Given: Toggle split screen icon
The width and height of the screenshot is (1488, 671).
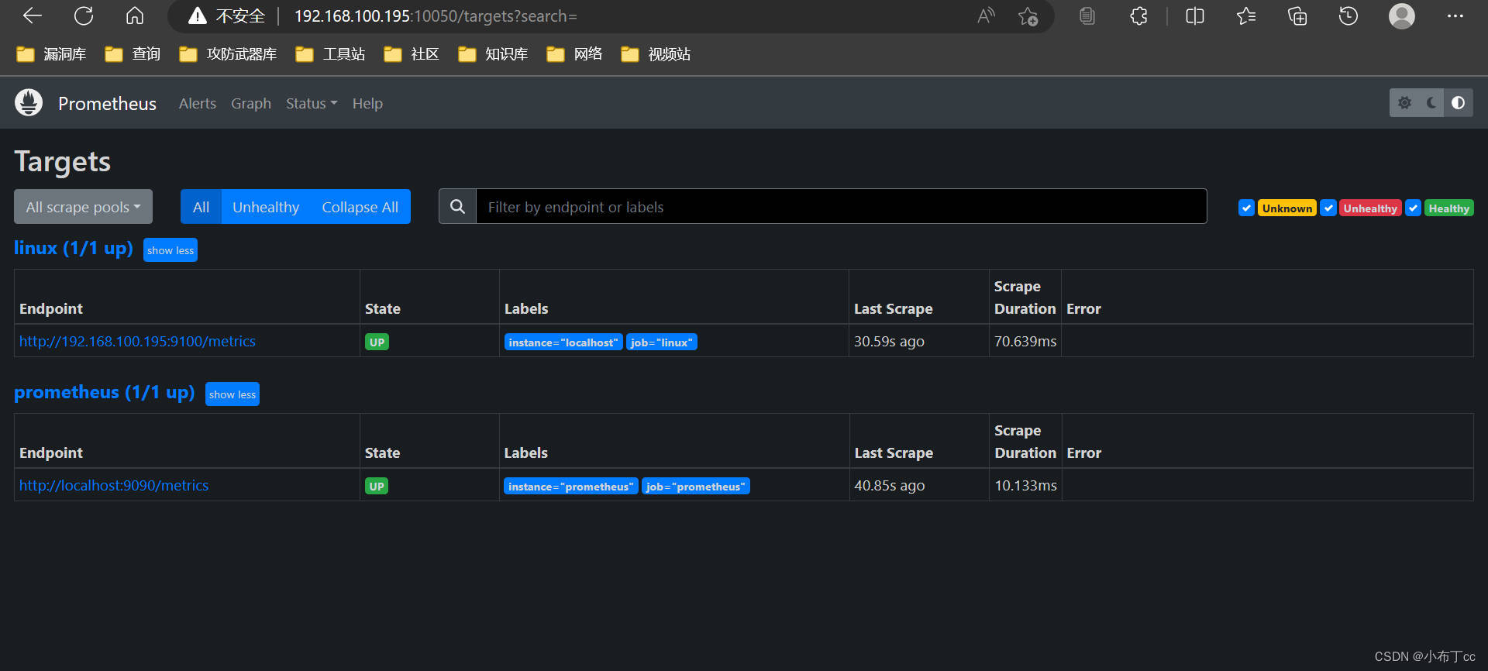Looking at the screenshot, I should click(1195, 15).
